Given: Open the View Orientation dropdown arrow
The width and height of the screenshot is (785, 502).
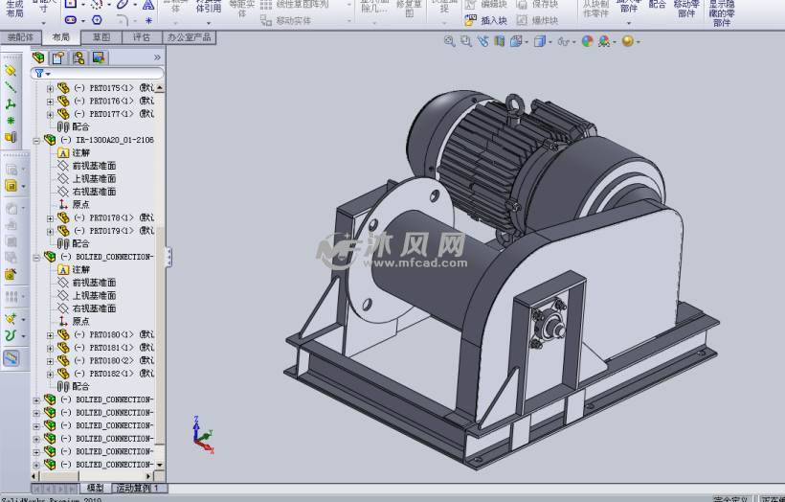Looking at the screenshot, I should 527,42.
